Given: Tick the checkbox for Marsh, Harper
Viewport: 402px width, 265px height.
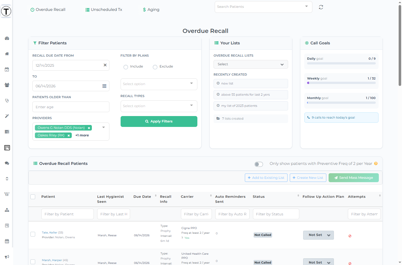Looking at the screenshot, I should (x=33, y=262).
